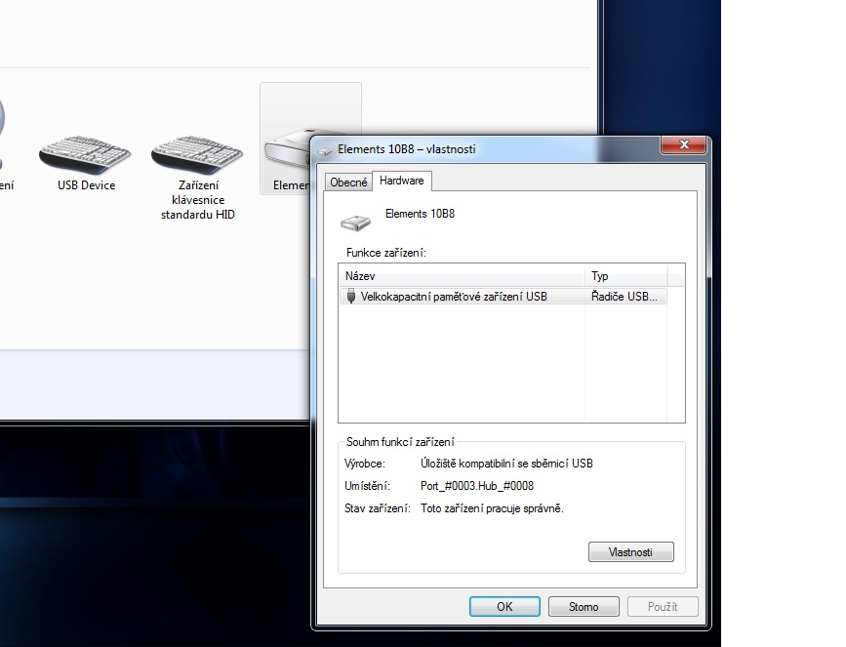
Task: Click the Úložiště kompatibilní se sběrnicí USB text
Action: coord(506,464)
